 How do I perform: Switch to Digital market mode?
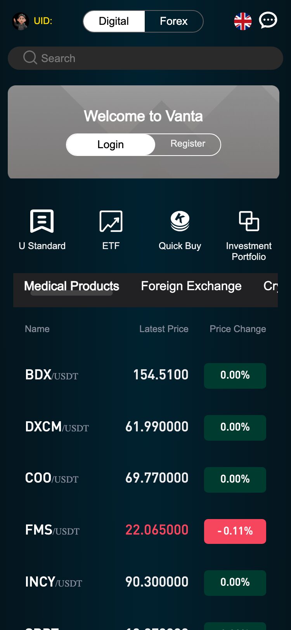click(114, 21)
